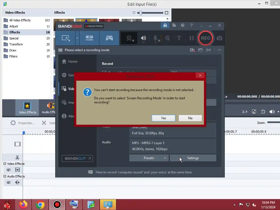The height and width of the screenshot is (210, 280).
Task: Toggle webcam overlay in Bandicam toolbar
Action: point(129,38)
